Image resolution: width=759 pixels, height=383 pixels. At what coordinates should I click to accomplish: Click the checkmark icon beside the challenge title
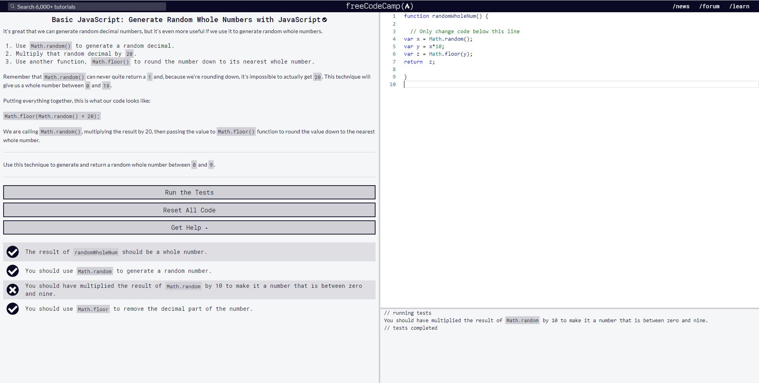325,19
